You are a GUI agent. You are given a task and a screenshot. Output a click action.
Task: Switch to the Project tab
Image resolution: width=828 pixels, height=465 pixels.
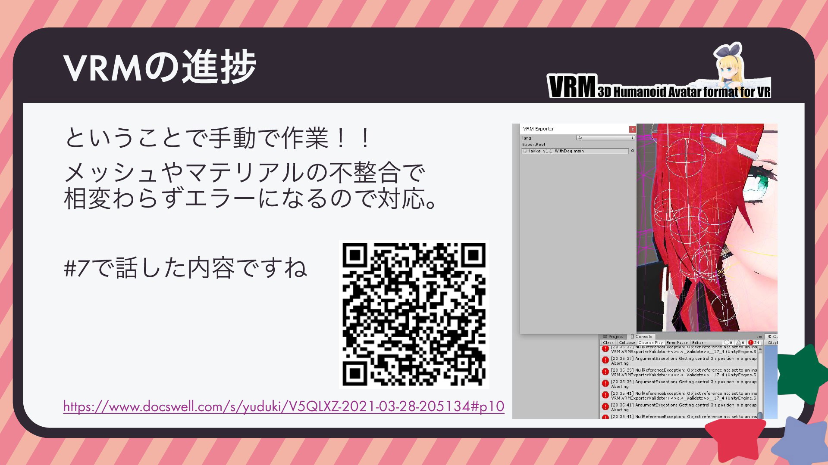pos(613,337)
